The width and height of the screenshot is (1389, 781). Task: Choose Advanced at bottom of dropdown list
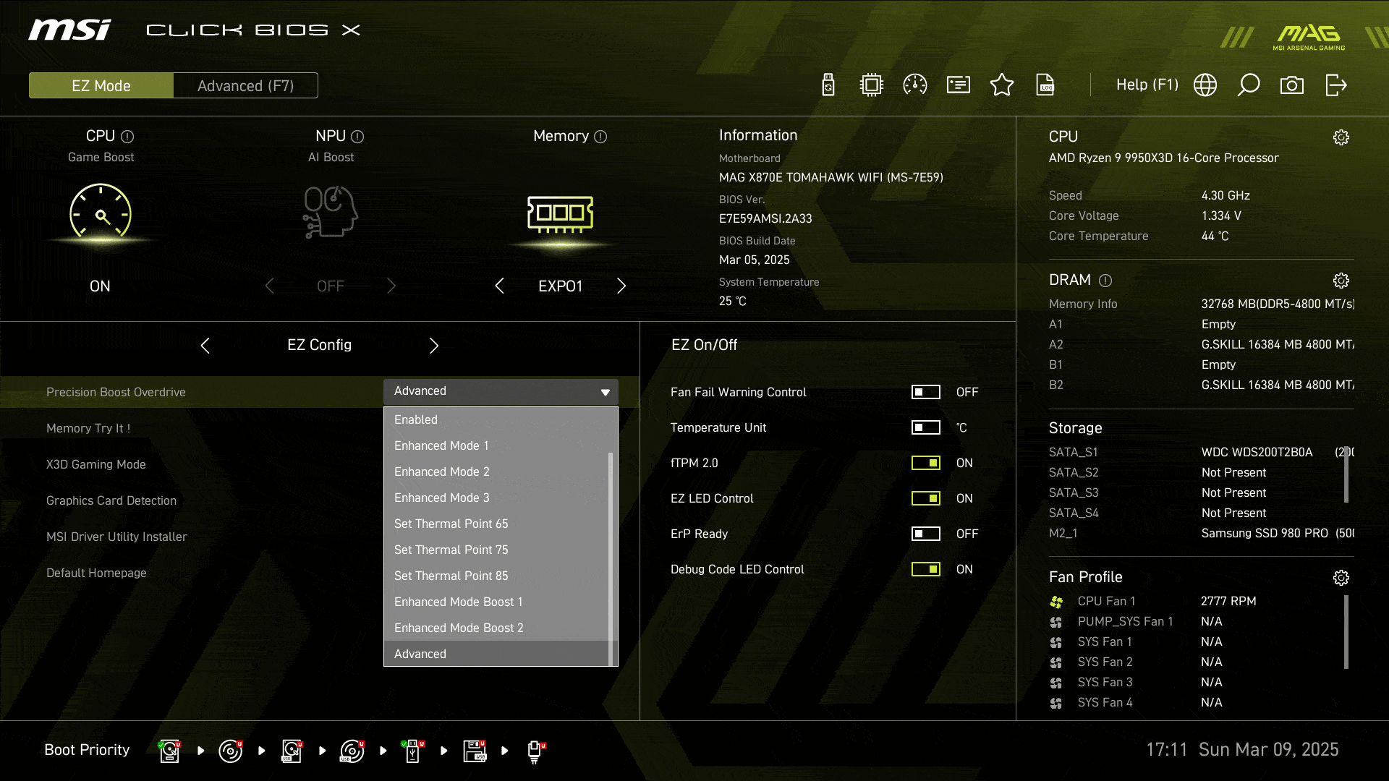[x=496, y=654]
